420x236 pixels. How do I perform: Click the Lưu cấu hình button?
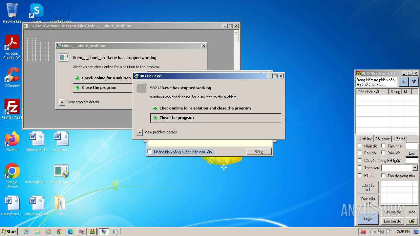368,187
